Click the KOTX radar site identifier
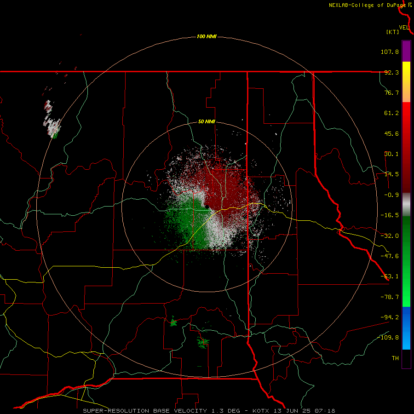414x414 pixels. [x=261, y=411]
